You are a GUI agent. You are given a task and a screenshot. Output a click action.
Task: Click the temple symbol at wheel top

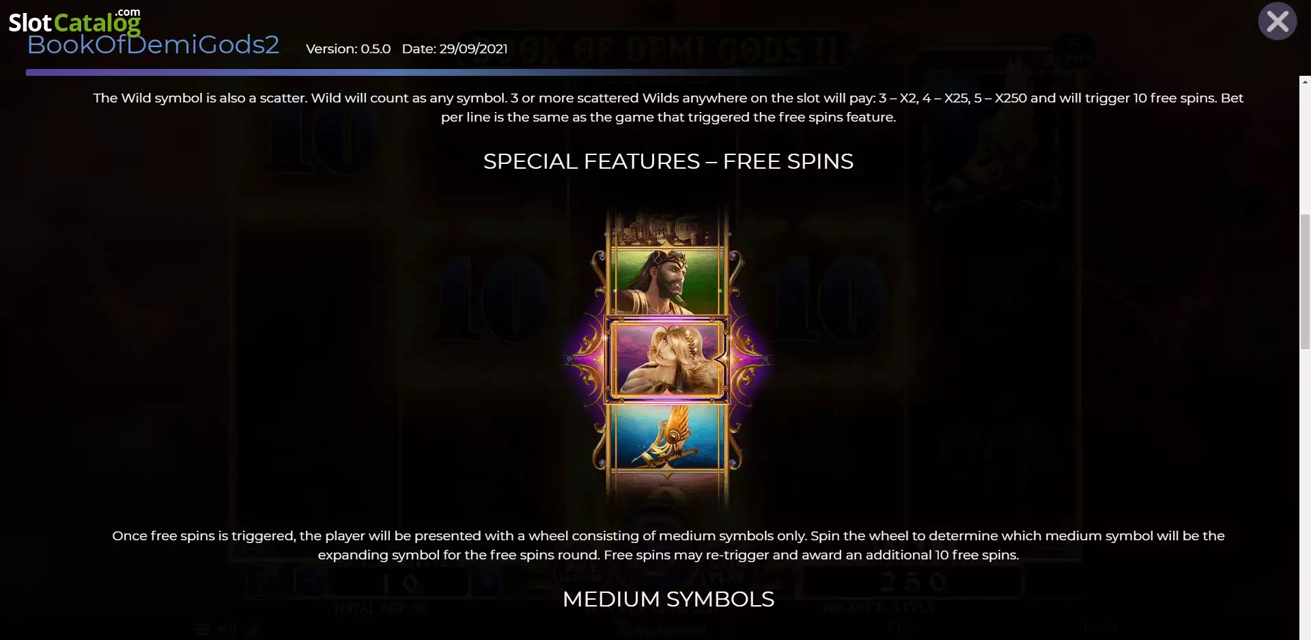click(x=668, y=229)
